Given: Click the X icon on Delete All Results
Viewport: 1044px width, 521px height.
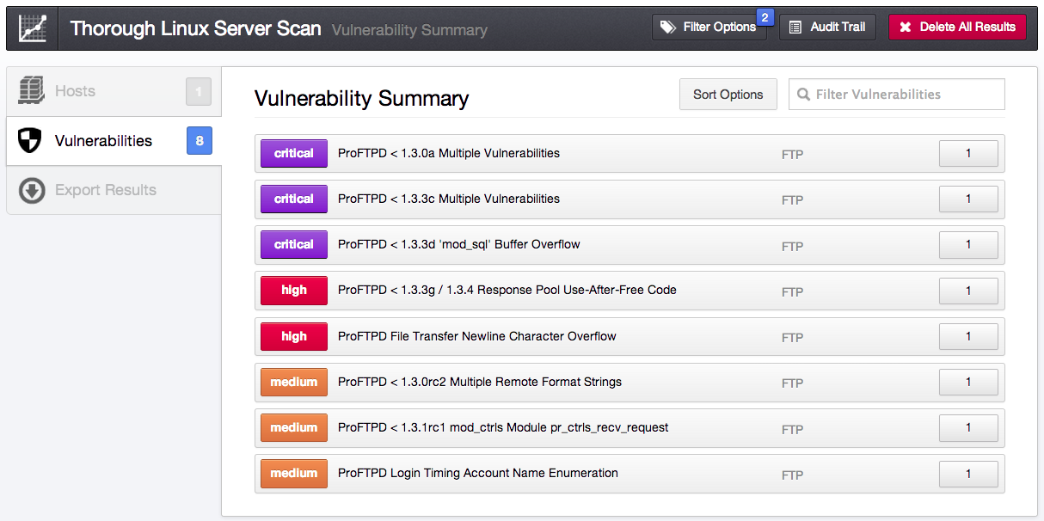Looking at the screenshot, I should (906, 28).
